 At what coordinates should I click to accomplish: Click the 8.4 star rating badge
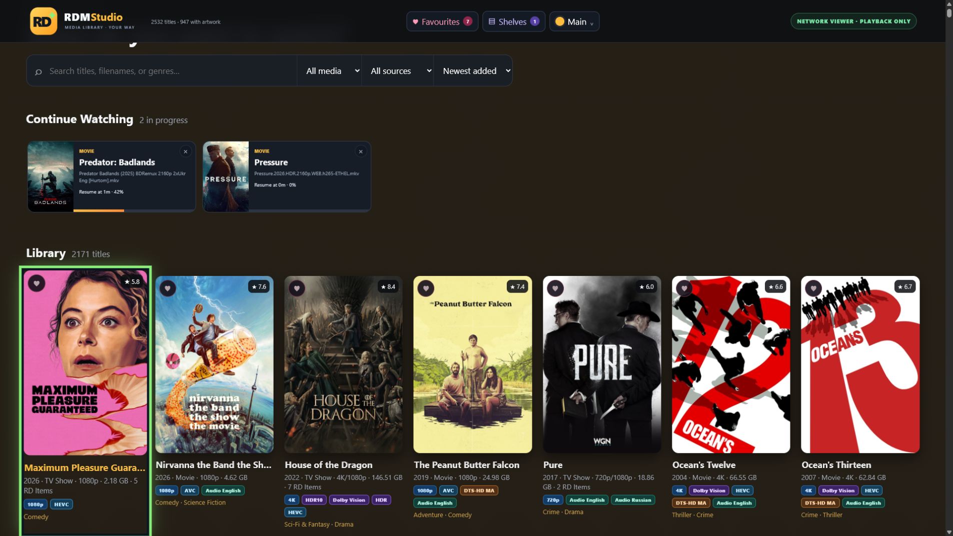(x=388, y=286)
